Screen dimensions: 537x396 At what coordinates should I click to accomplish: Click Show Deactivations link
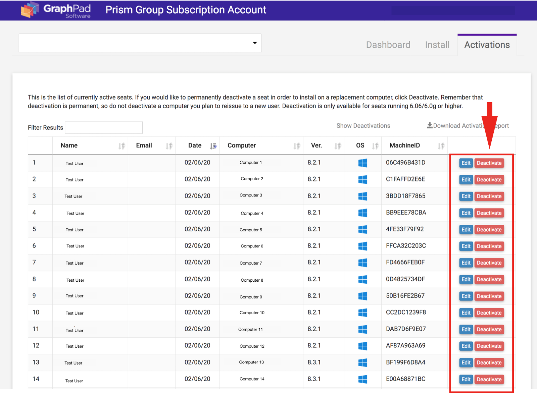pos(363,126)
